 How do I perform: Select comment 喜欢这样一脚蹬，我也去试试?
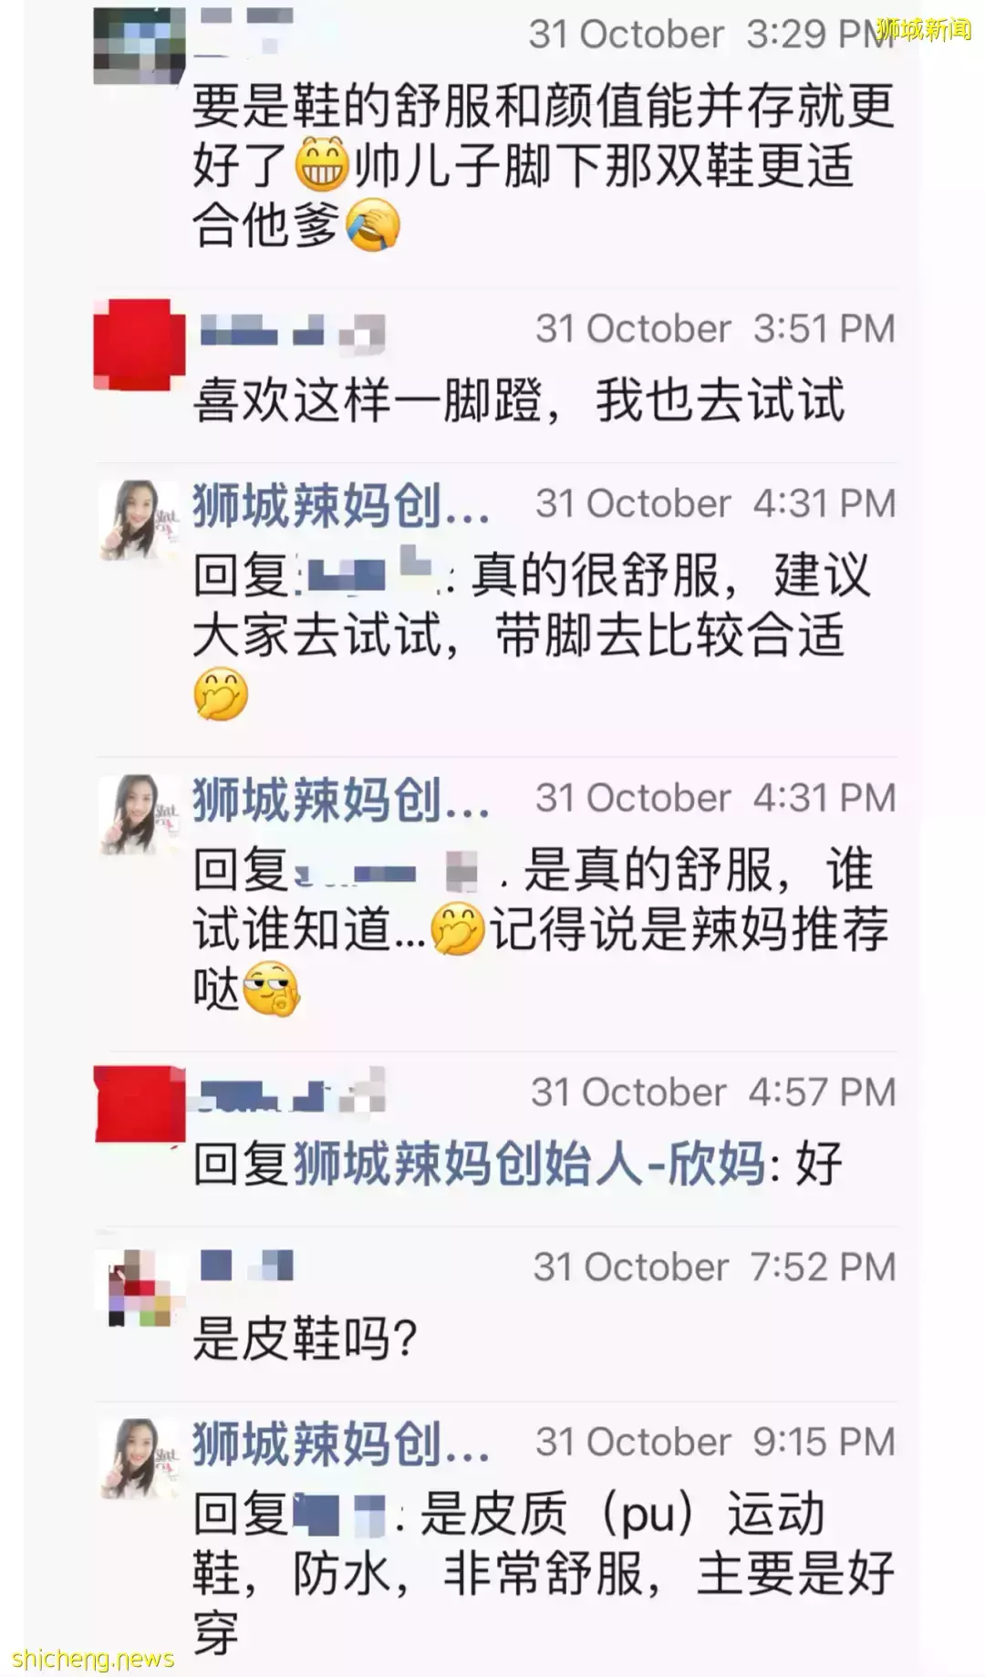pos(519,400)
